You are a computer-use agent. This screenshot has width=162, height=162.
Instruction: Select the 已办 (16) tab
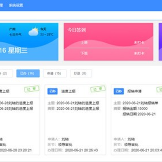(28, 73)
